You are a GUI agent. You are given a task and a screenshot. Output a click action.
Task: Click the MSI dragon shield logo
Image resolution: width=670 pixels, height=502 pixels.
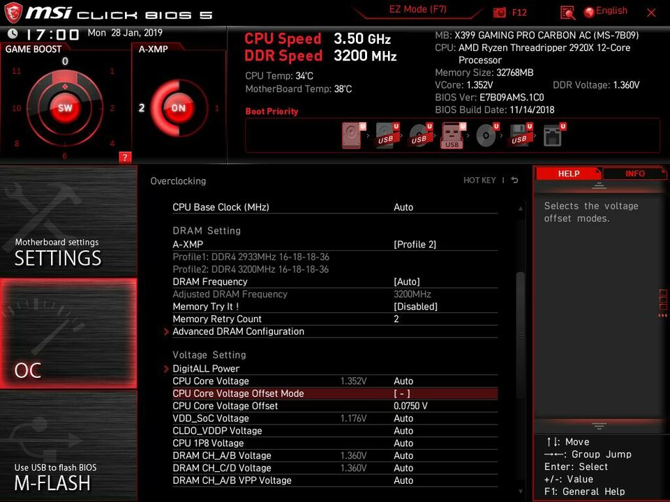point(13,13)
